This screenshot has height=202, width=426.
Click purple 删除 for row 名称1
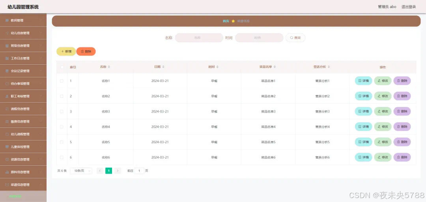pyautogui.click(x=402, y=81)
